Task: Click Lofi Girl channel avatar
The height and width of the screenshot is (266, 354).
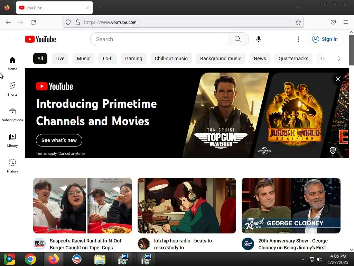Action: (x=144, y=244)
